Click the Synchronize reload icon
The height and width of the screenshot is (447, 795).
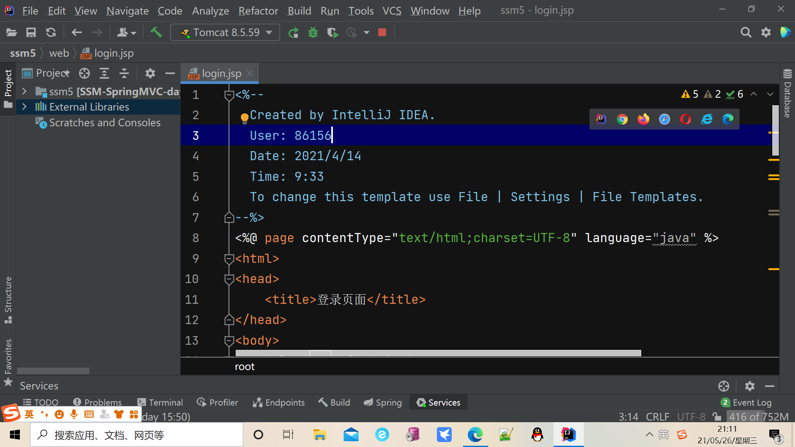pos(51,32)
